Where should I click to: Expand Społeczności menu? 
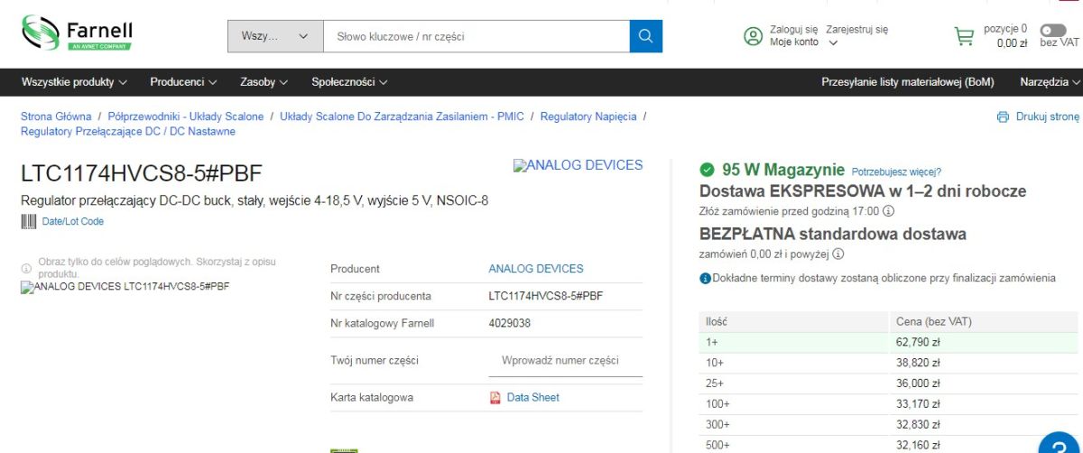(x=349, y=82)
